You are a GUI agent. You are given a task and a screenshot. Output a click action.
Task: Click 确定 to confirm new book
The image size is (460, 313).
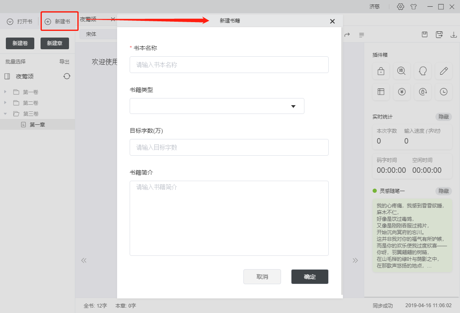pos(310,277)
